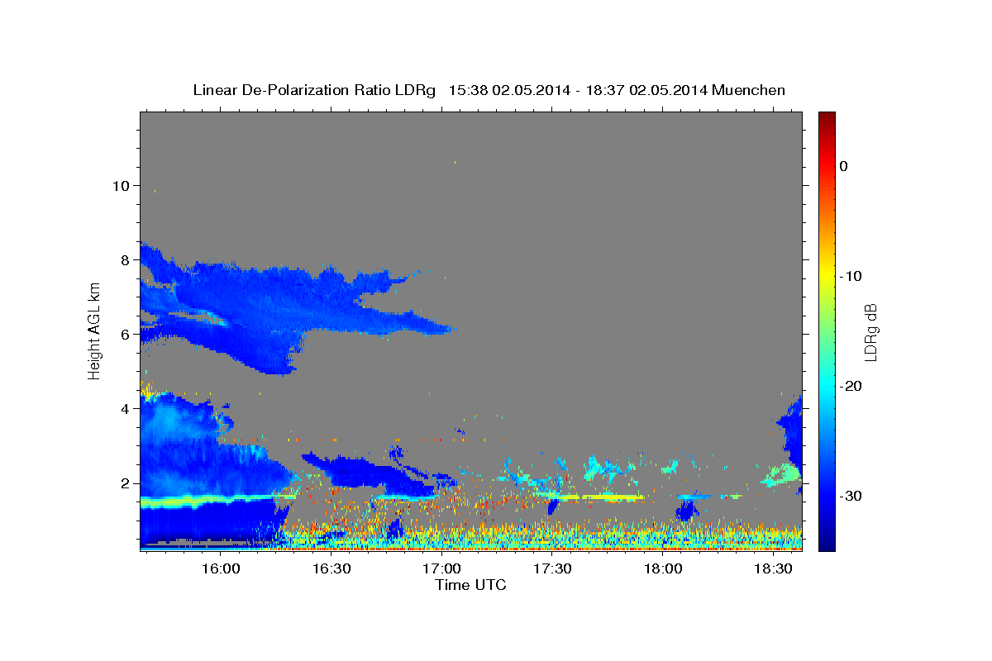
Task: Click the '17:00' time tick label
Action: click(442, 569)
